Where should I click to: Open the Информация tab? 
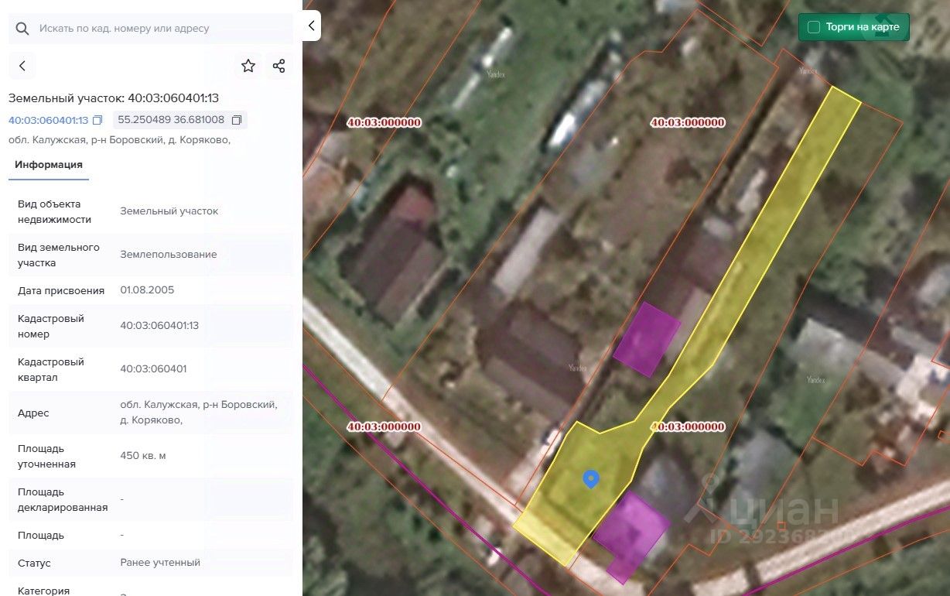(49, 165)
